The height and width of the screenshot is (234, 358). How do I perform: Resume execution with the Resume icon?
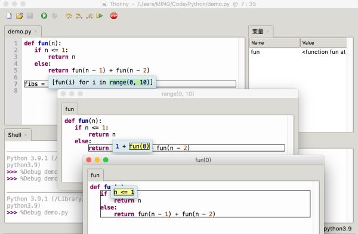[100, 16]
